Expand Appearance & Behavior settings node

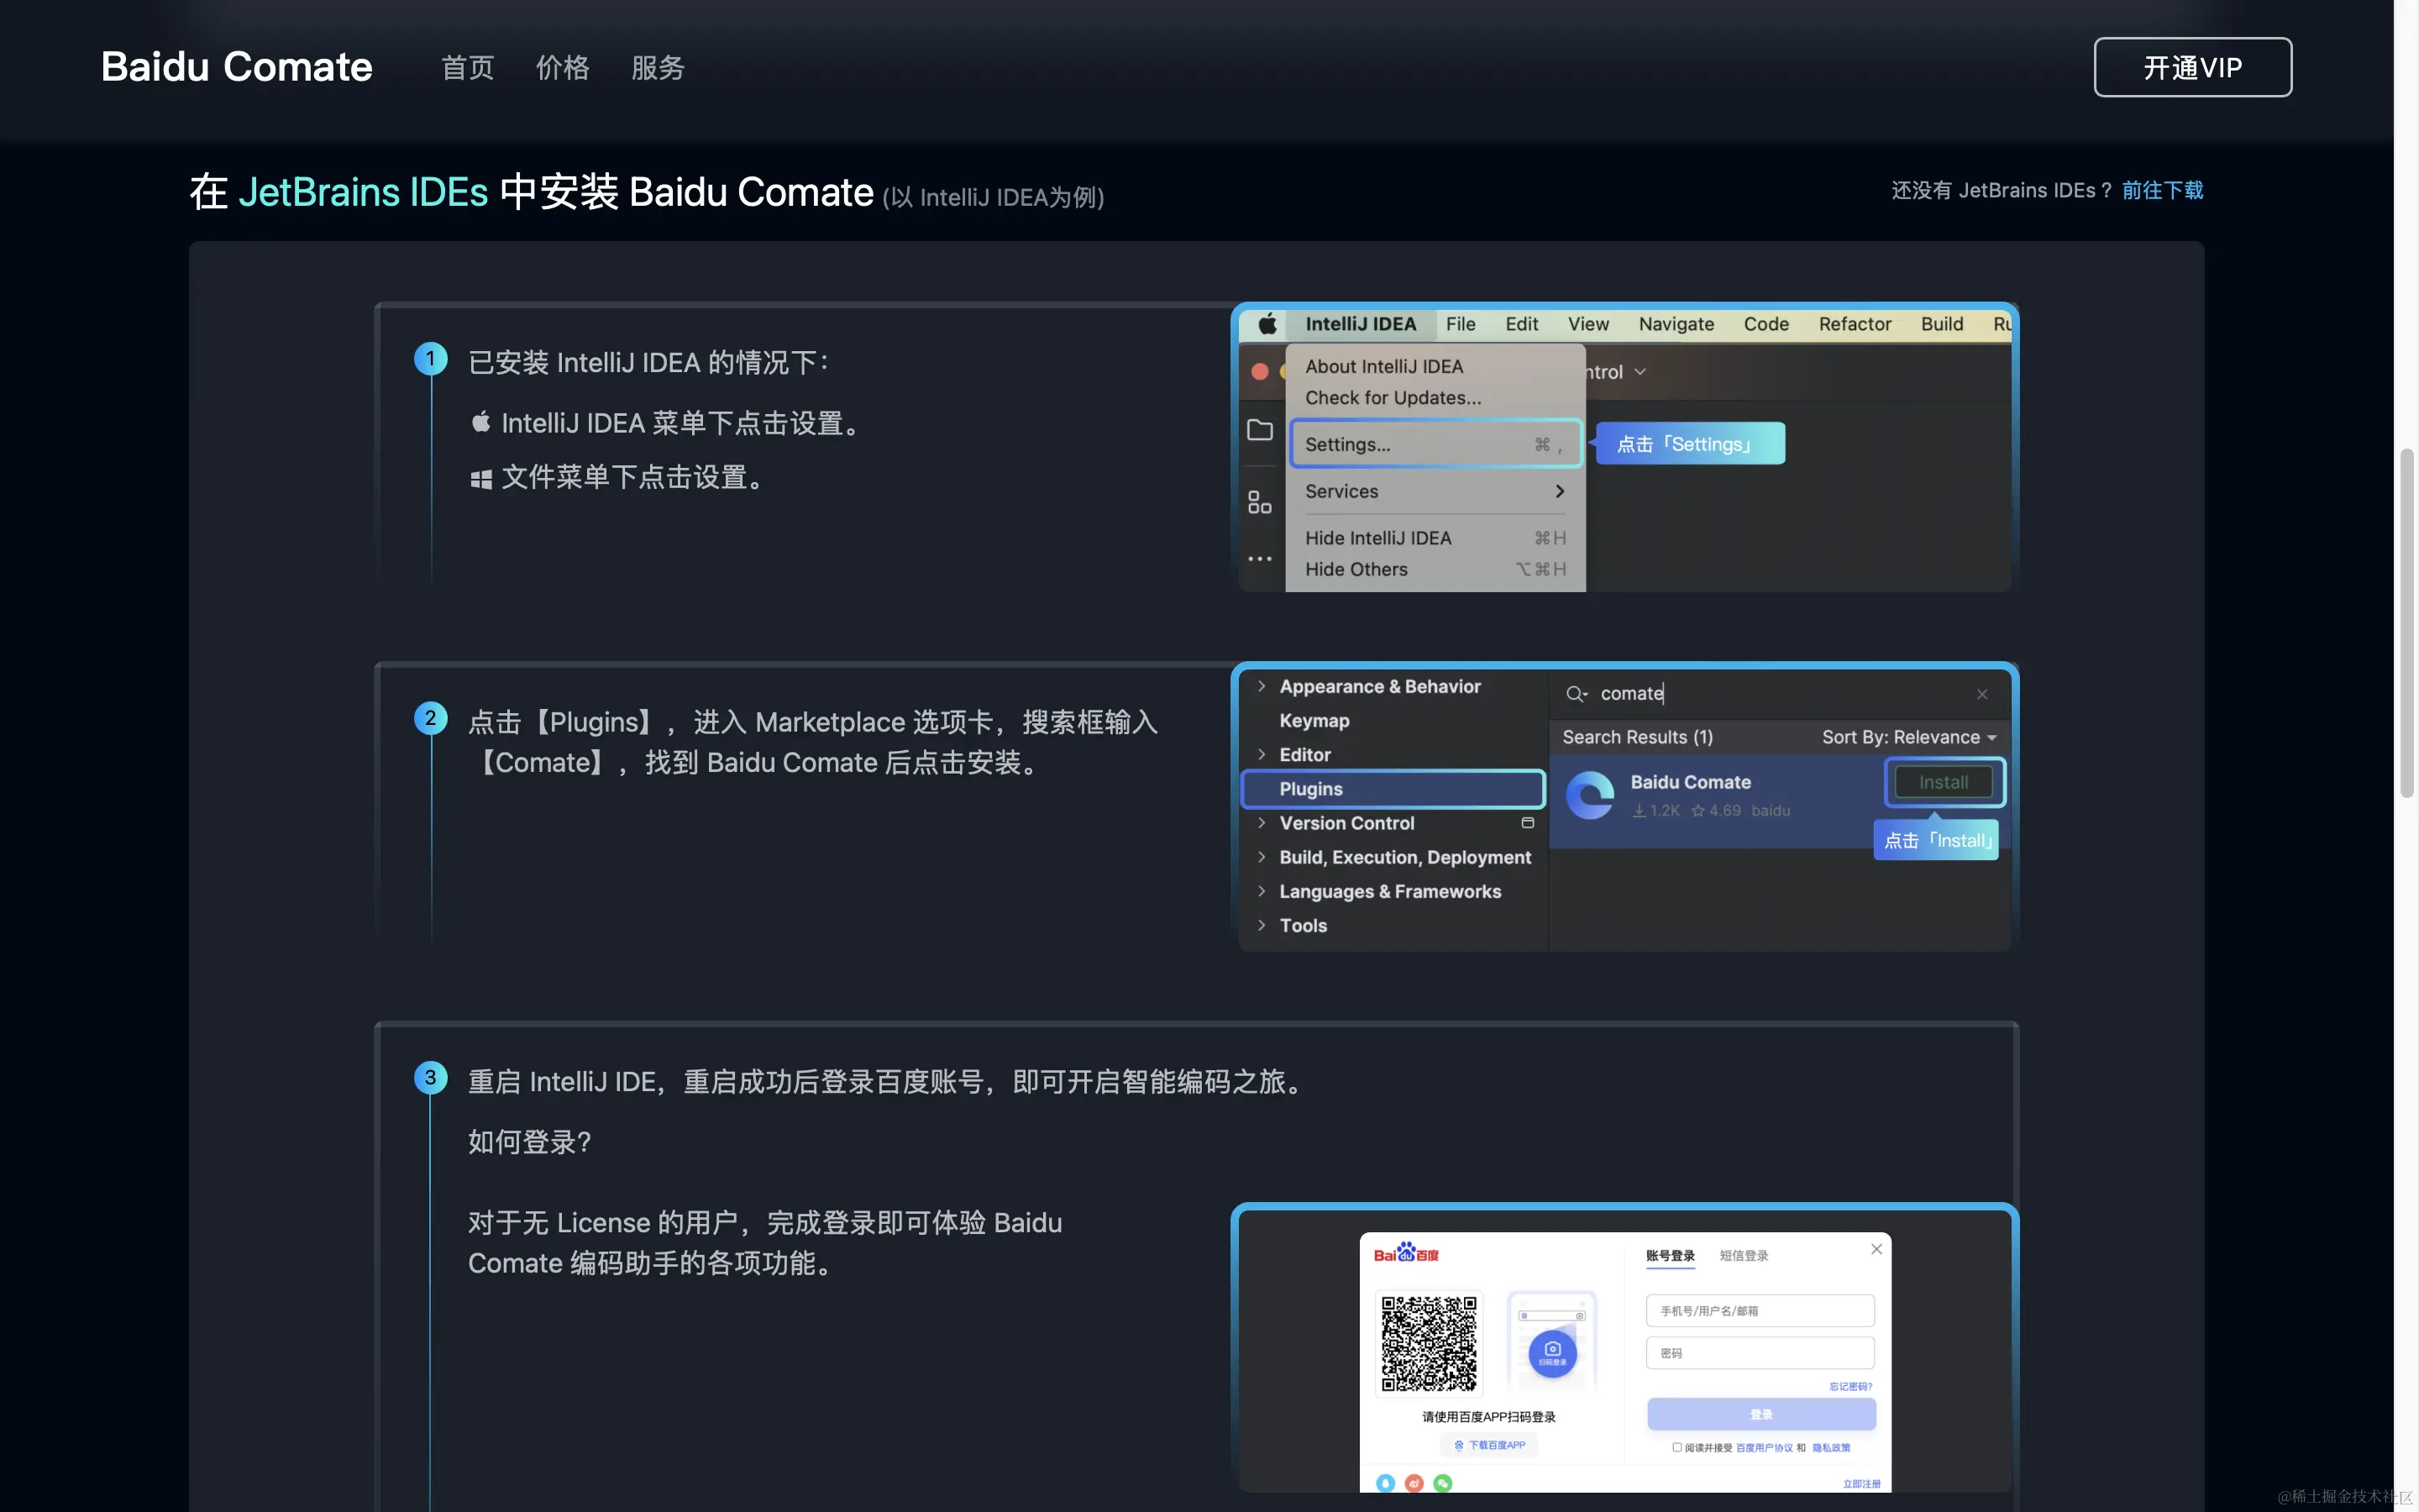[x=1262, y=686]
